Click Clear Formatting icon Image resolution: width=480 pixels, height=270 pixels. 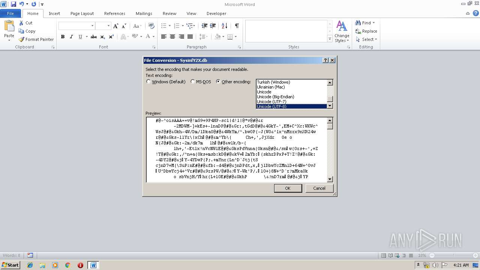[x=151, y=26]
